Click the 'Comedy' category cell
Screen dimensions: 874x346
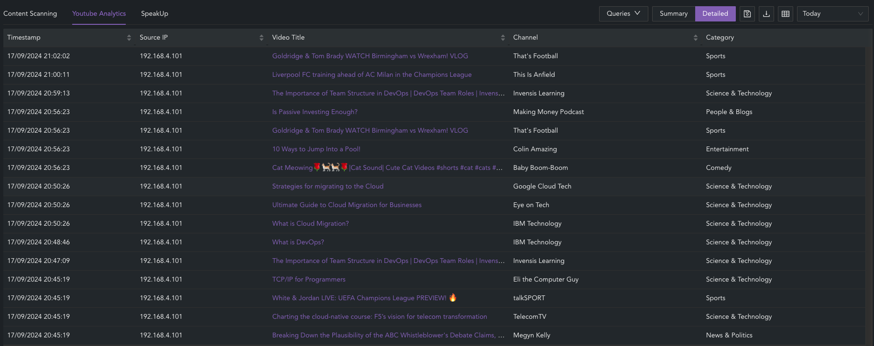[x=719, y=168]
